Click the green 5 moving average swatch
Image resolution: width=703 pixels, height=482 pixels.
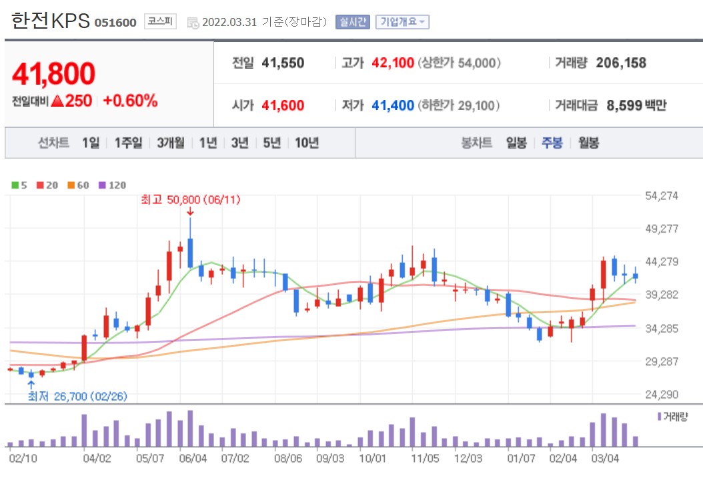15,185
